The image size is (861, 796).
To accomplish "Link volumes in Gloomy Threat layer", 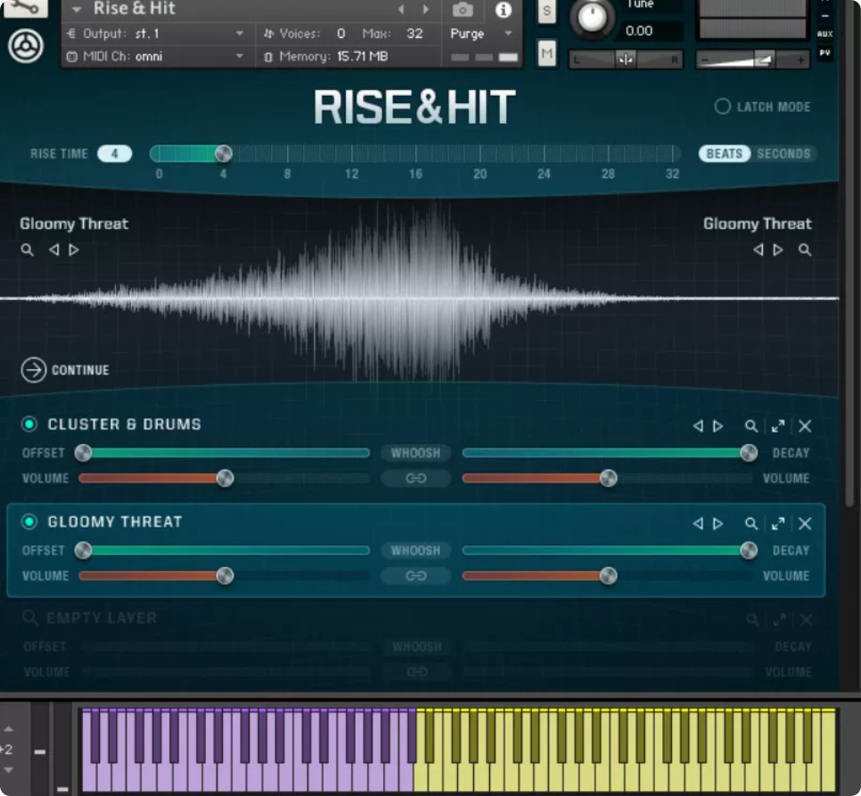I will point(416,576).
